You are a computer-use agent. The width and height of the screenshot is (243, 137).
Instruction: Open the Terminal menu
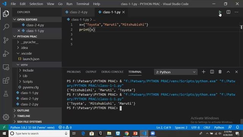click(x=83, y=4)
